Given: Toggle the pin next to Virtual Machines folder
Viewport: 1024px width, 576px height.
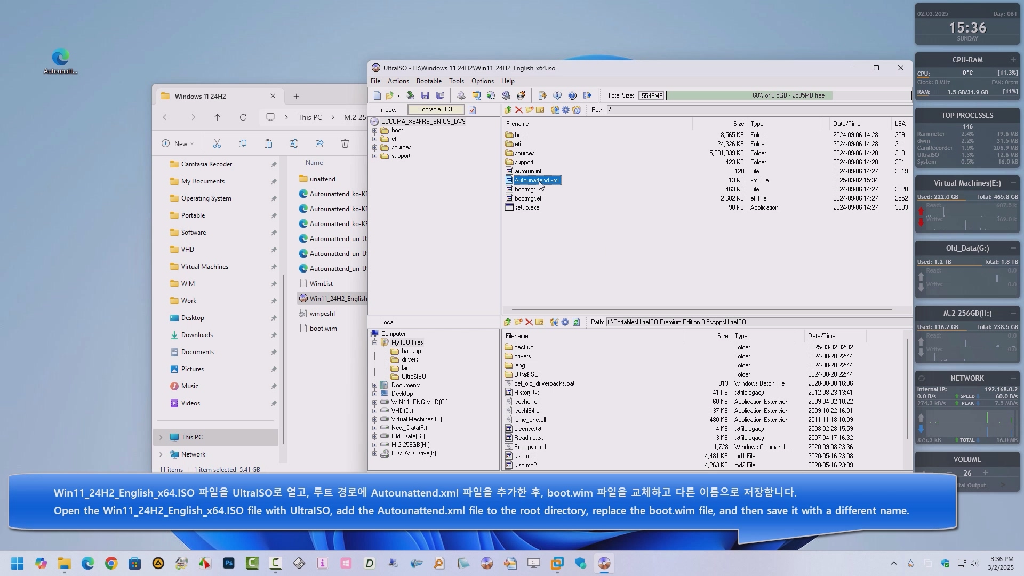Looking at the screenshot, I should tap(274, 267).
